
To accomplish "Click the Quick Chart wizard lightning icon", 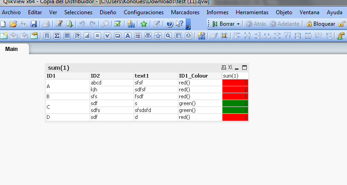I will pos(131,24).
